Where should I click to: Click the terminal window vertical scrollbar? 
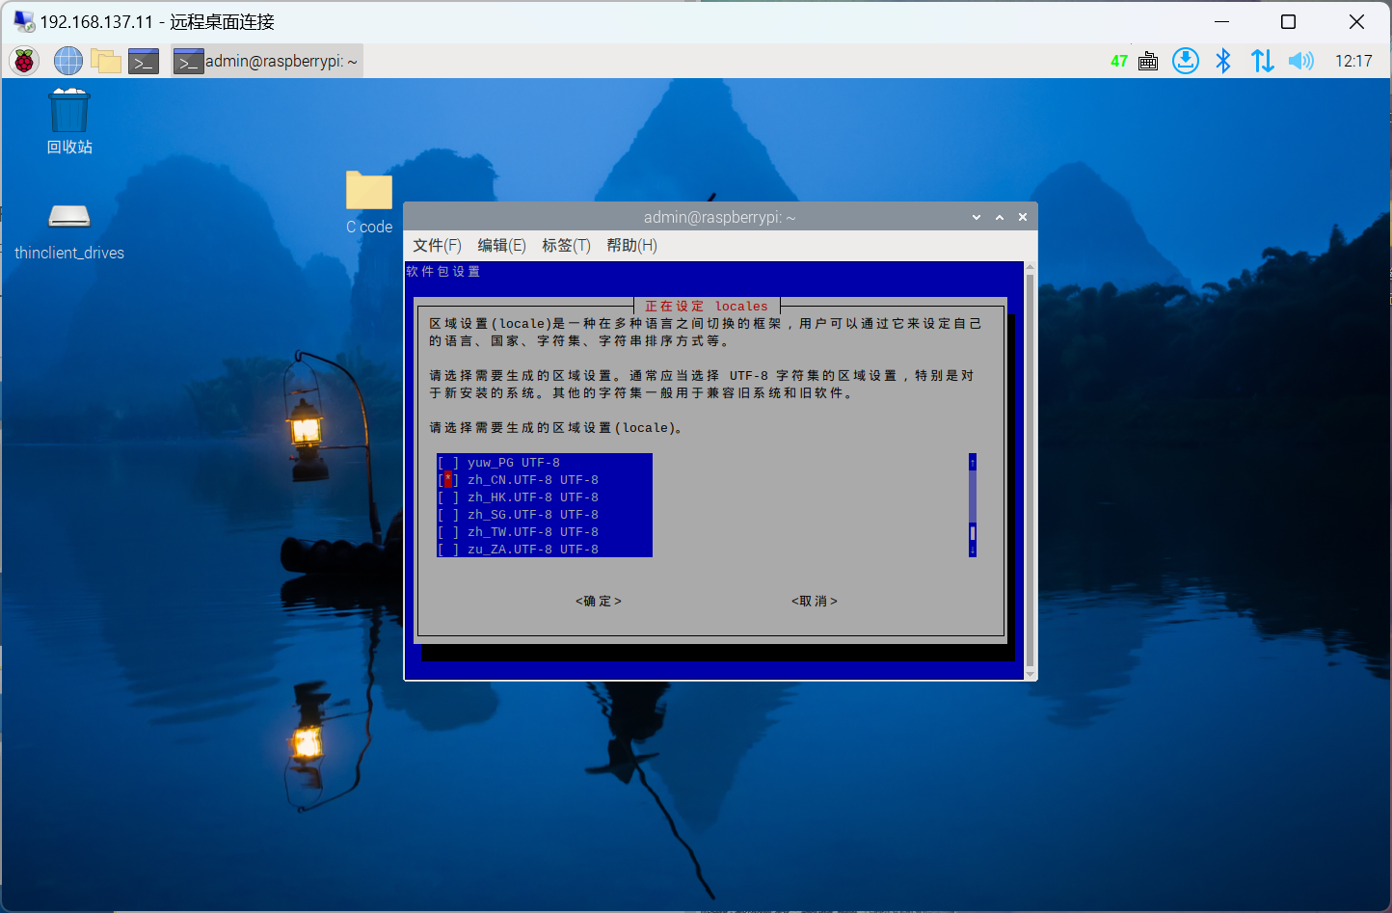coord(1030,470)
